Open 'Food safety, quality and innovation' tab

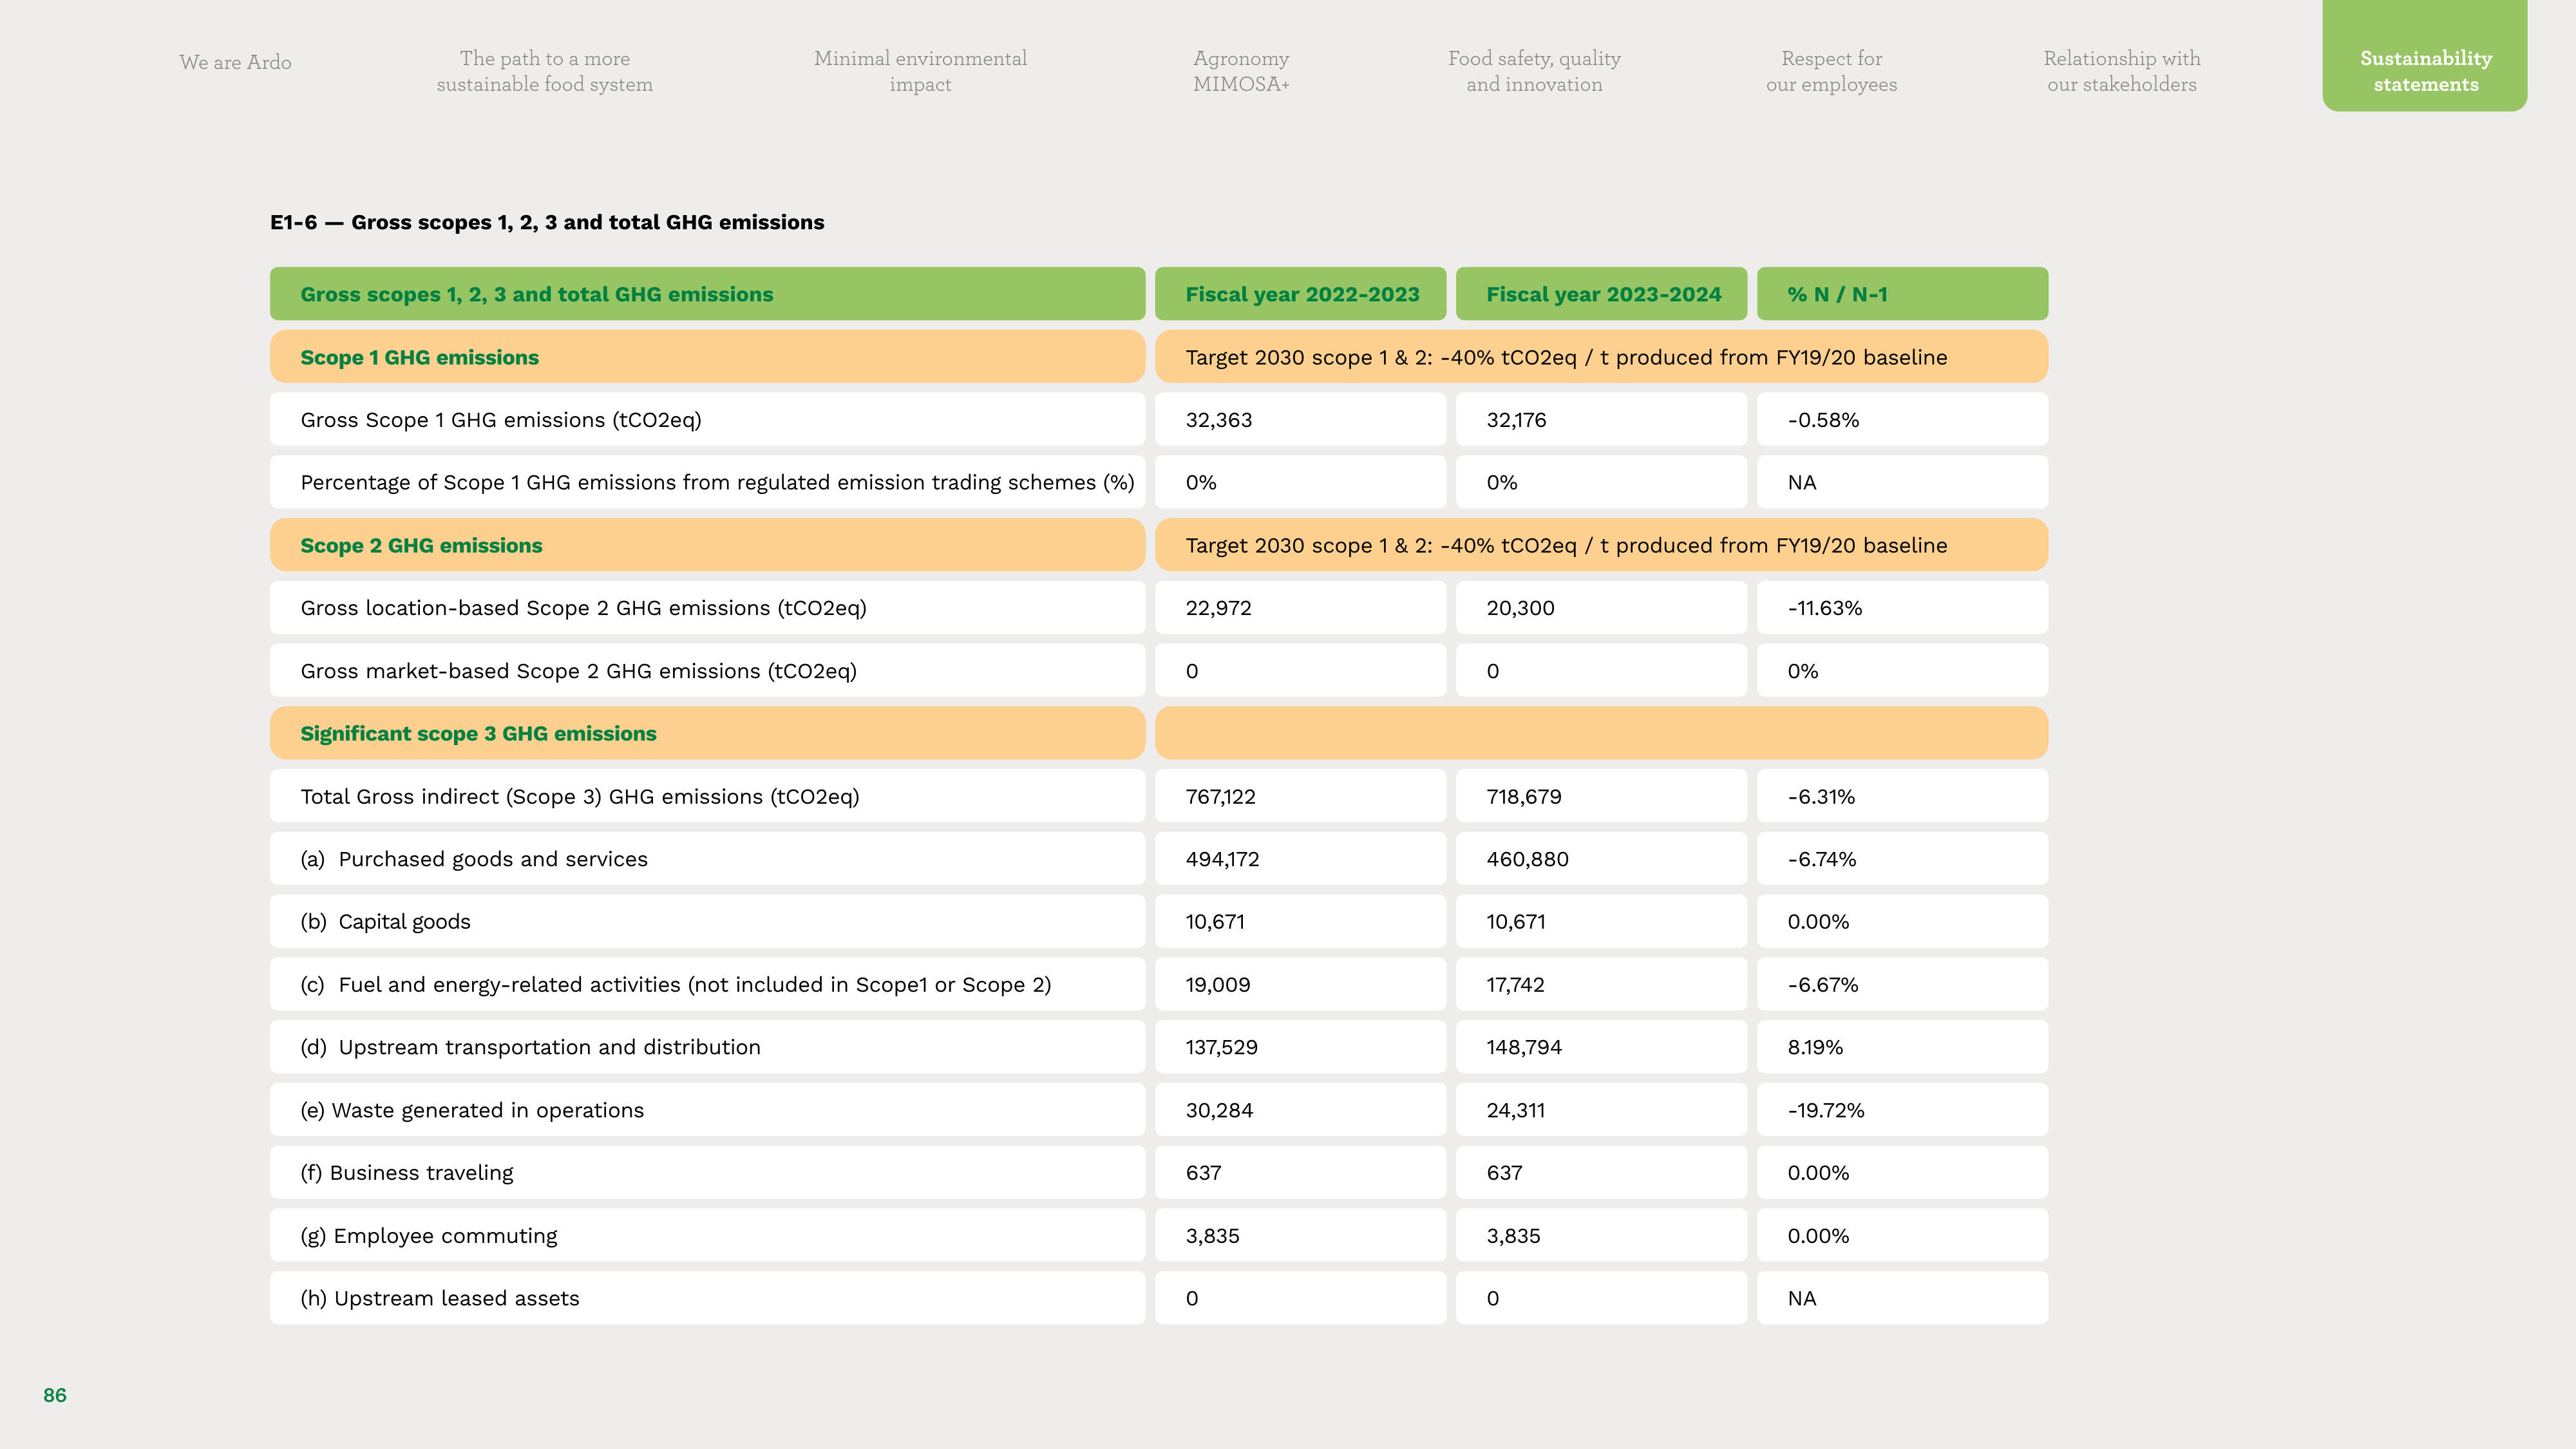tap(1534, 71)
